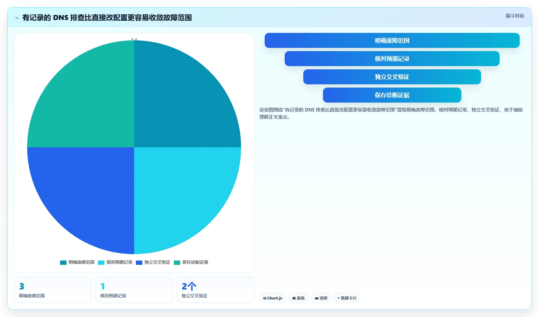This screenshot has width=539, height=317.
Task: Select the 表格 tag chip
Action: pyautogui.click(x=298, y=298)
